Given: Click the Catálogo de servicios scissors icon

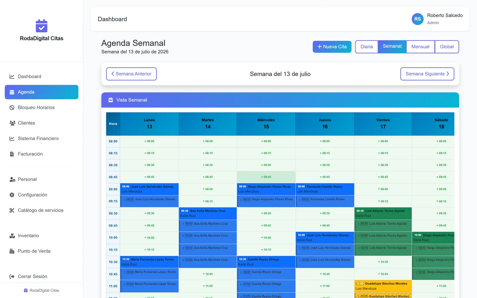Looking at the screenshot, I should click(x=12, y=210).
